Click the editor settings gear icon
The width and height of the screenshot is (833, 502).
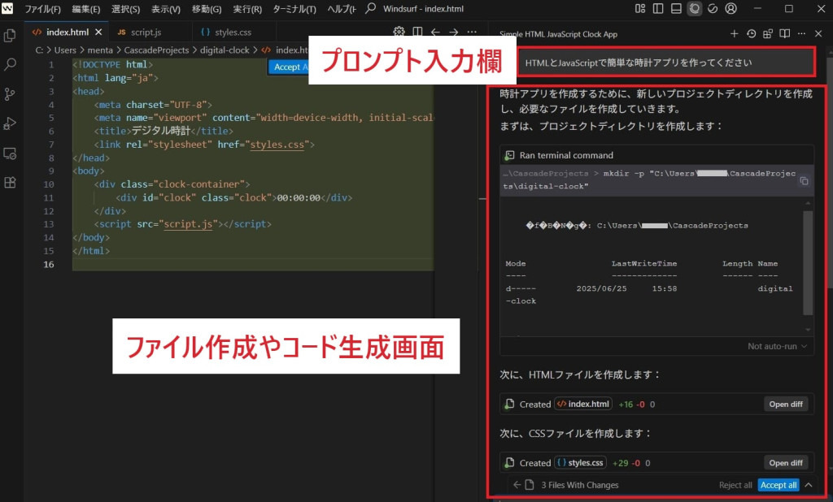(x=399, y=32)
